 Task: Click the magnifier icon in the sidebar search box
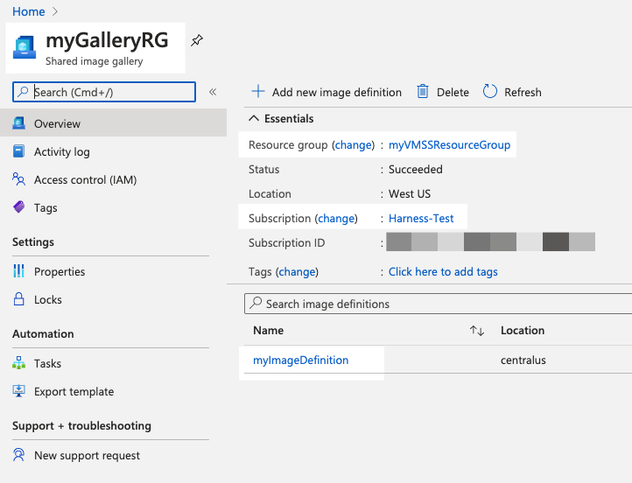pos(23,92)
